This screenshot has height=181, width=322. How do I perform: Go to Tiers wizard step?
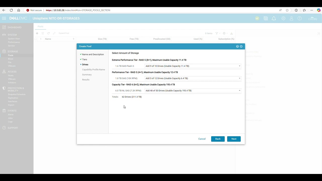pos(85,59)
